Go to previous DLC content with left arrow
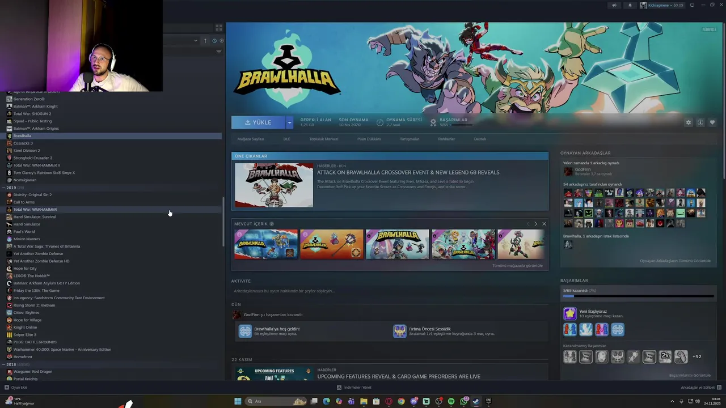Image resolution: width=726 pixels, height=408 pixels. [x=527, y=224]
